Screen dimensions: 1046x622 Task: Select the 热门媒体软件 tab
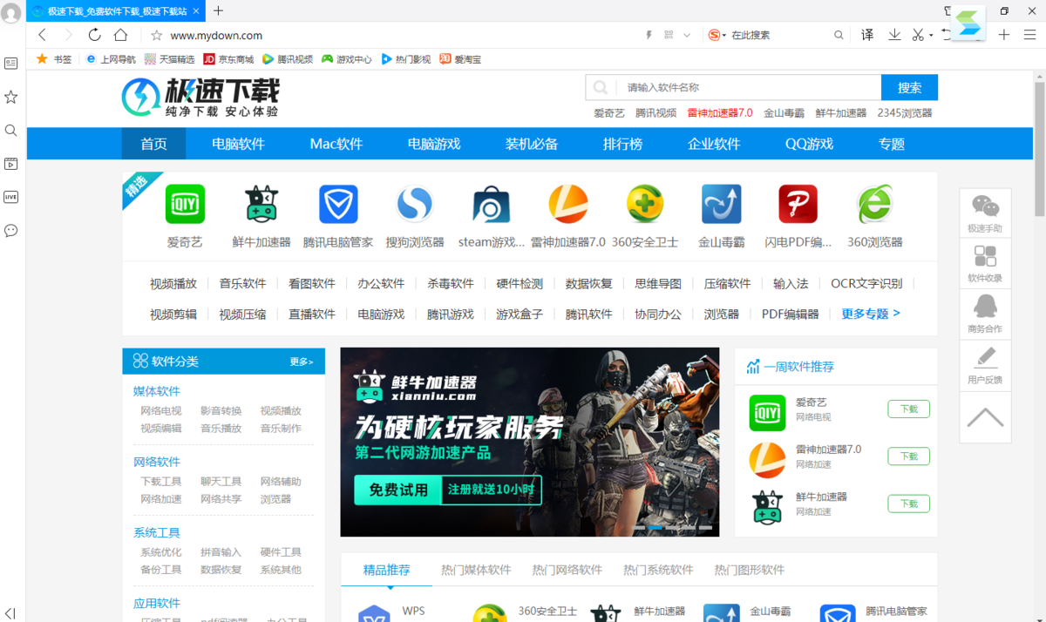(x=476, y=570)
